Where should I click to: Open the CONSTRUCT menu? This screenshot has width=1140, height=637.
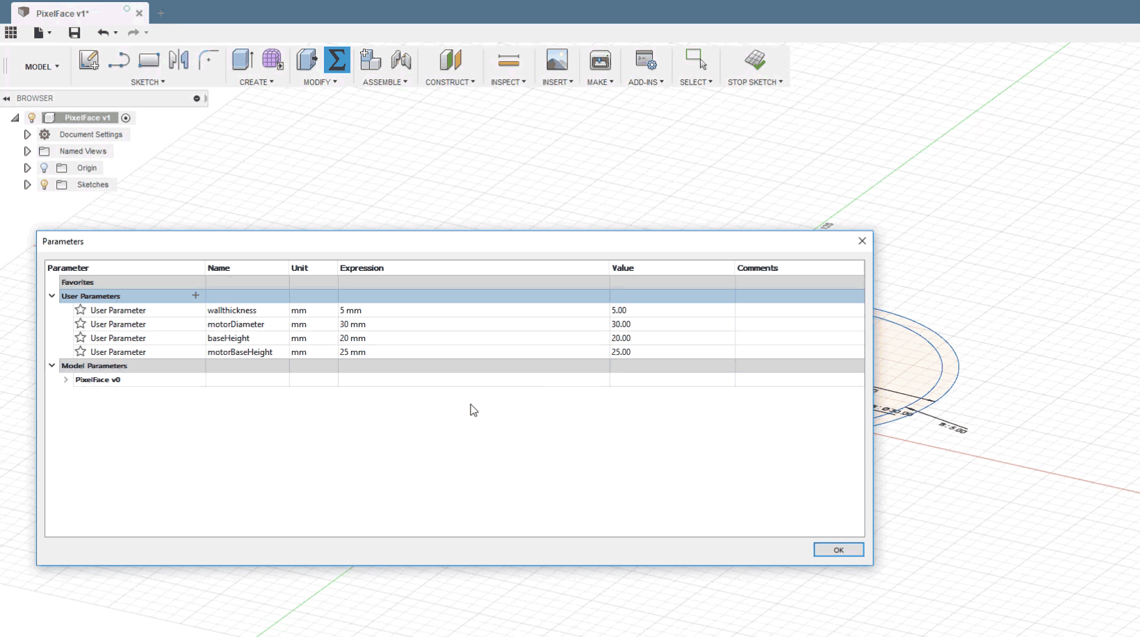coord(450,82)
